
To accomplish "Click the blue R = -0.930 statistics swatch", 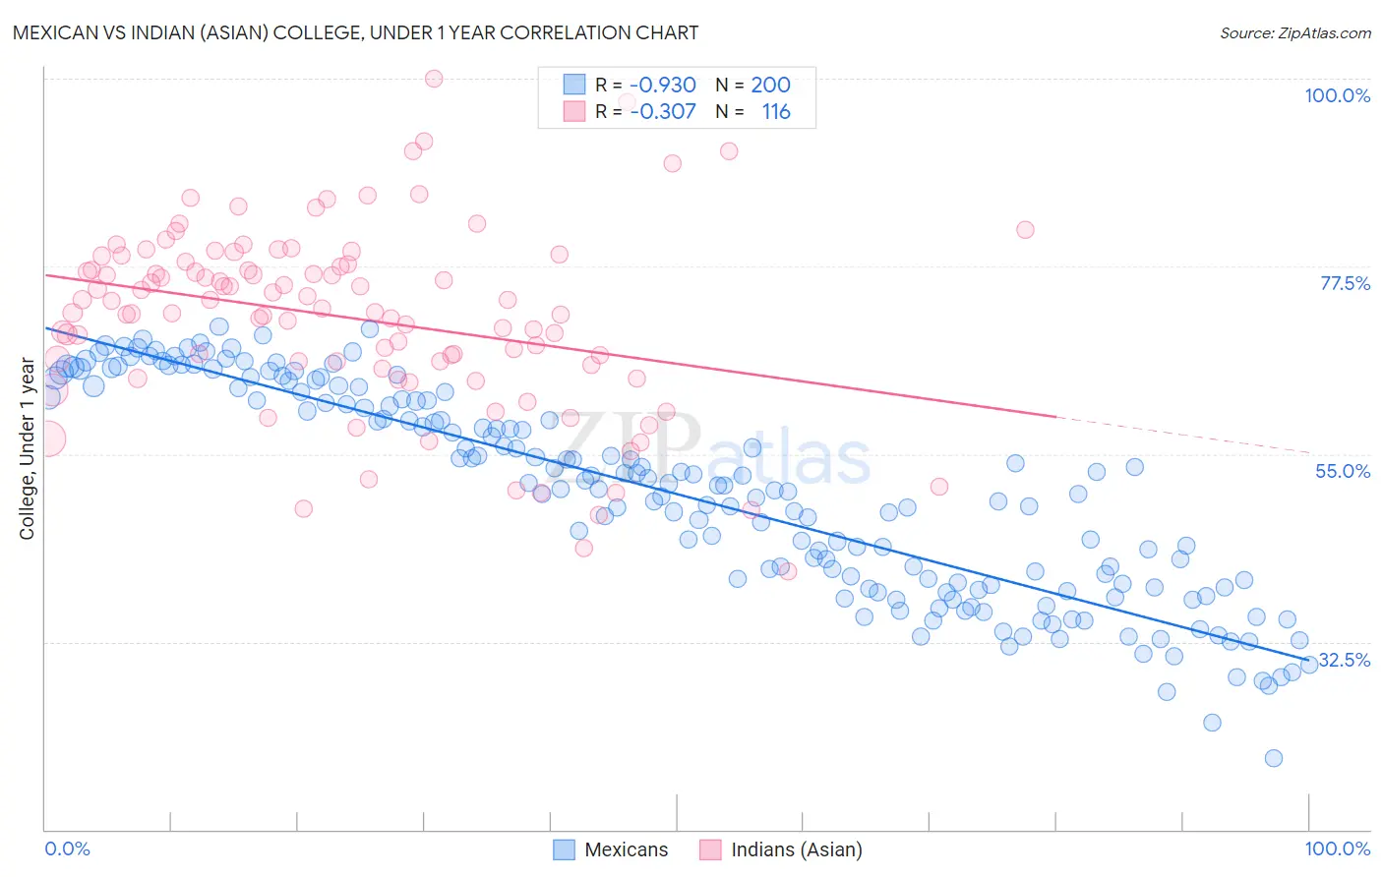I will coord(574,85).
